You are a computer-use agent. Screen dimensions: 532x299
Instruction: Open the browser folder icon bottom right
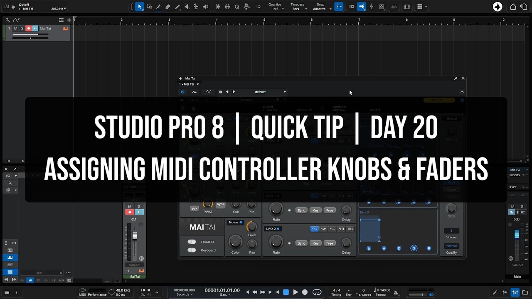(525, 292)
